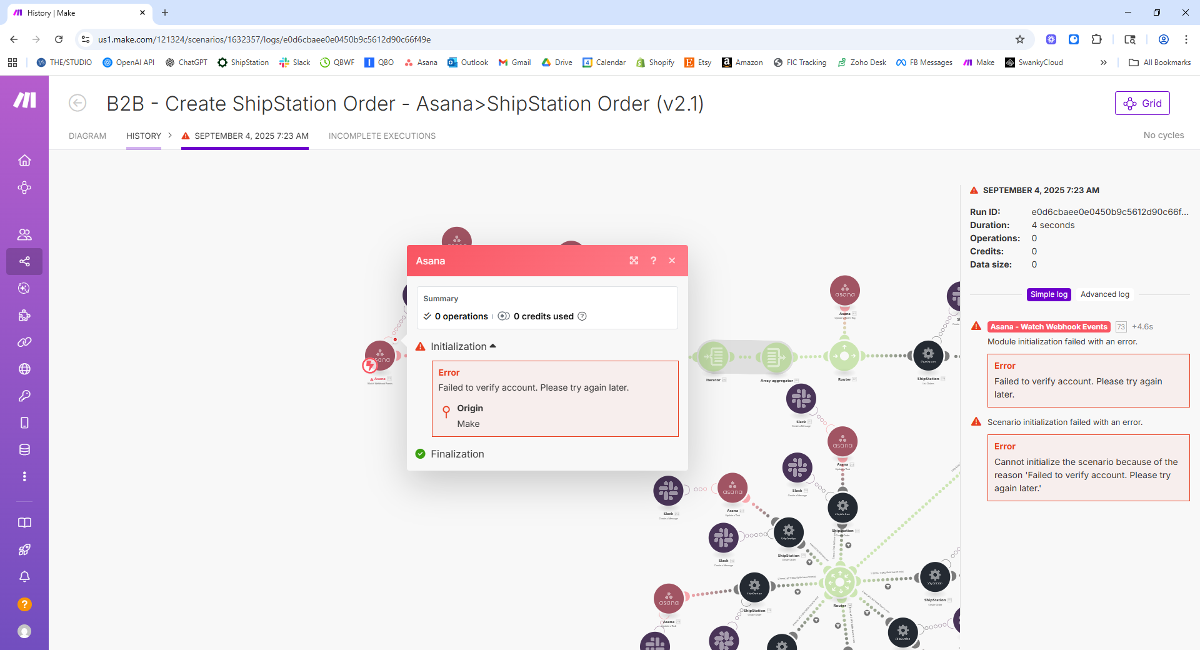Click the browser address bar URL
The width and height of the screenshot is (1200, 650).
click(x=264, y=39)
